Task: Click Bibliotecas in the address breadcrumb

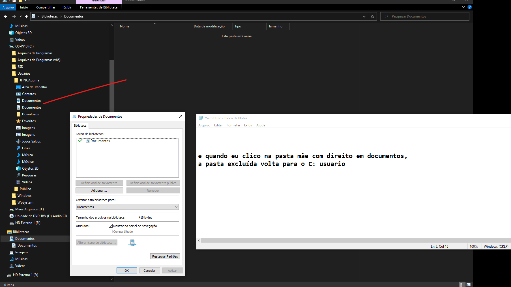Action: 50,16
